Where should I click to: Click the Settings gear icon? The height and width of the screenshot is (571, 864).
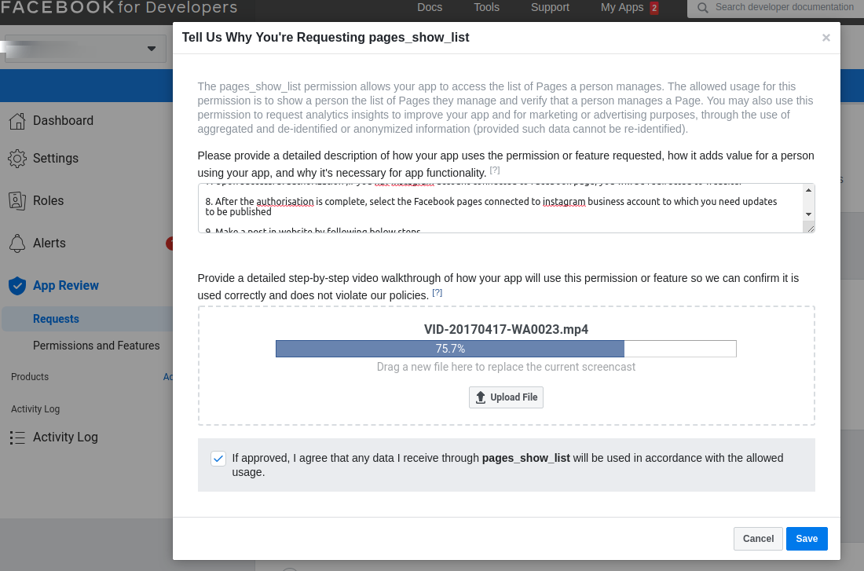pyautogui.click(x=16, y=159)
